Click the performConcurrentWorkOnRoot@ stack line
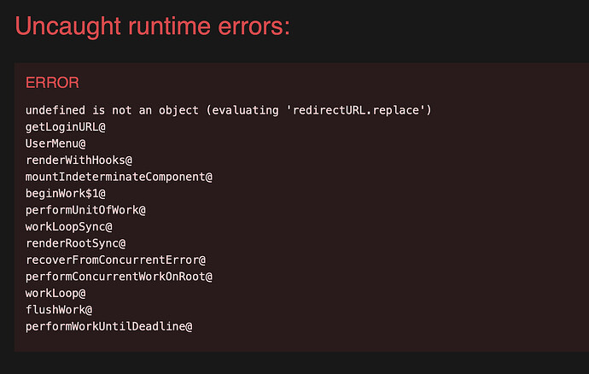 point(119,277)
